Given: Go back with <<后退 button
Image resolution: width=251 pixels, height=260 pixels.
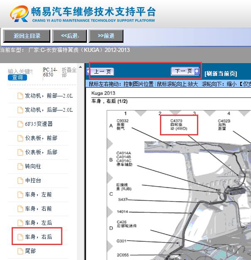Looking at the screenshot, I should pyautogui.click(x=69, y=36).
